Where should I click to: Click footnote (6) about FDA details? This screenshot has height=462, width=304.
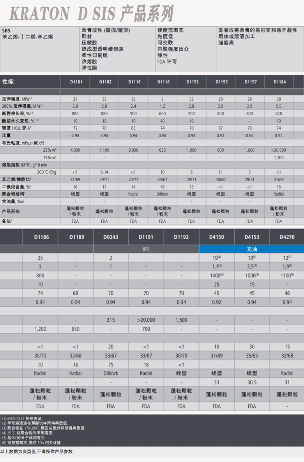click(32, 443)
